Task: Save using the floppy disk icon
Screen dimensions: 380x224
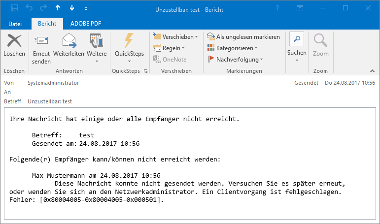Action: pos(15,8)
